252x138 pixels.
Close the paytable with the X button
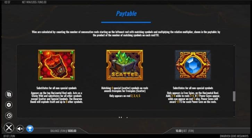coord(9,128)
